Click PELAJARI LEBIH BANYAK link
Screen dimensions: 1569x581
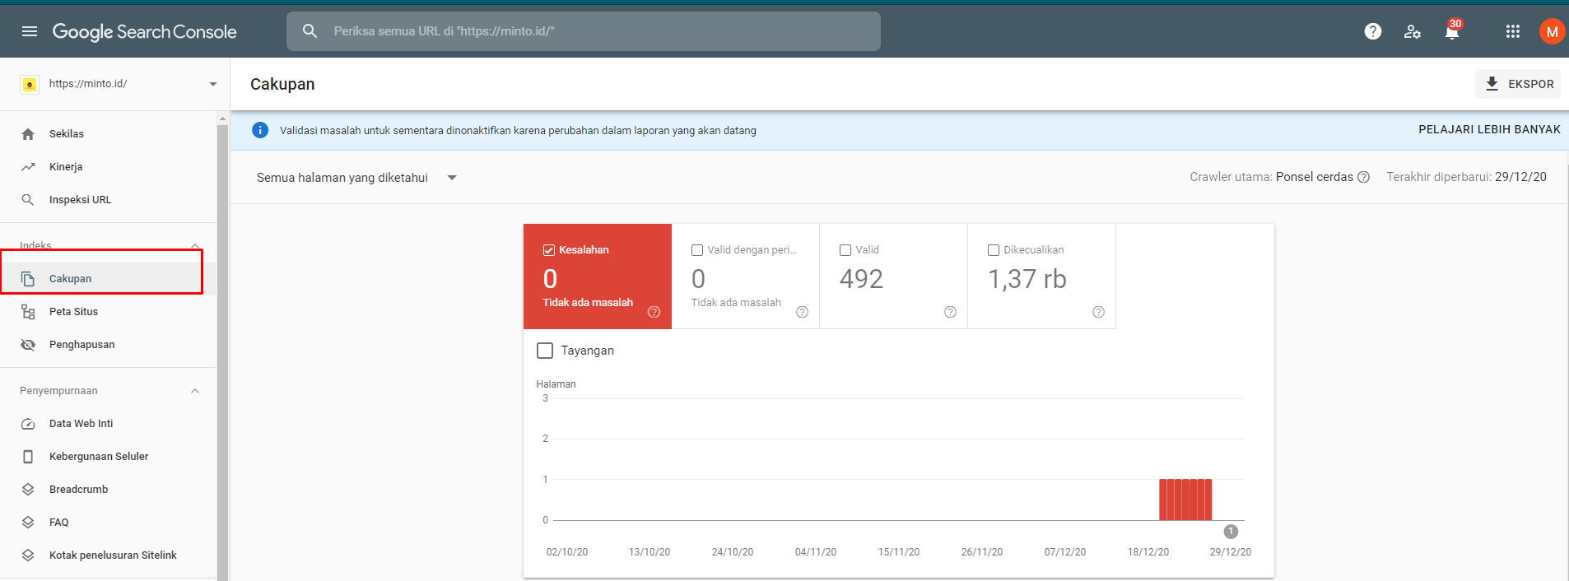click(x=1489, y=129)
